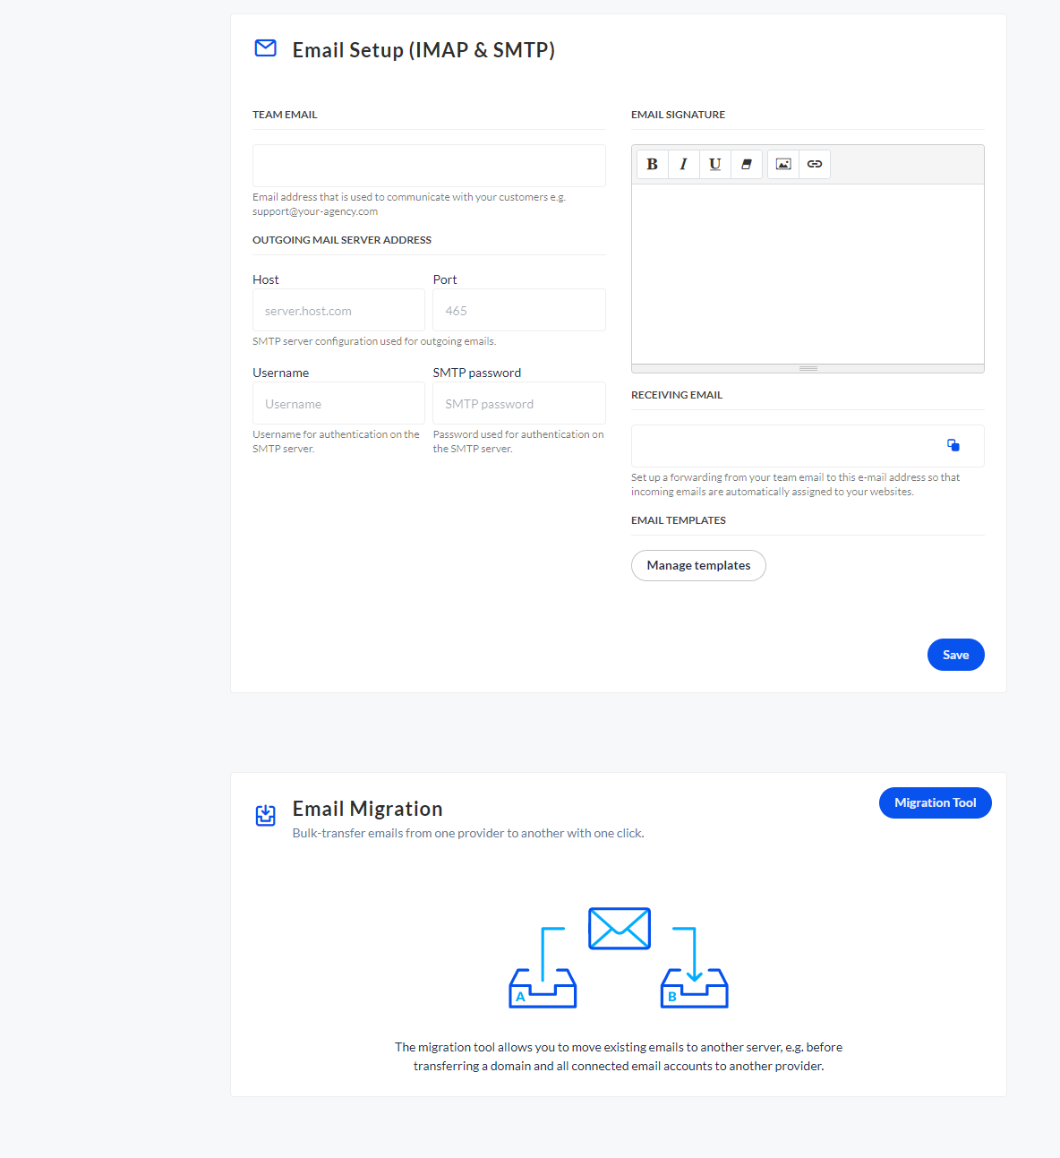Save the email setup settings
The height and width of the screenshot is (1158, 1060).
pyautogui.click(x=955, y=655)
